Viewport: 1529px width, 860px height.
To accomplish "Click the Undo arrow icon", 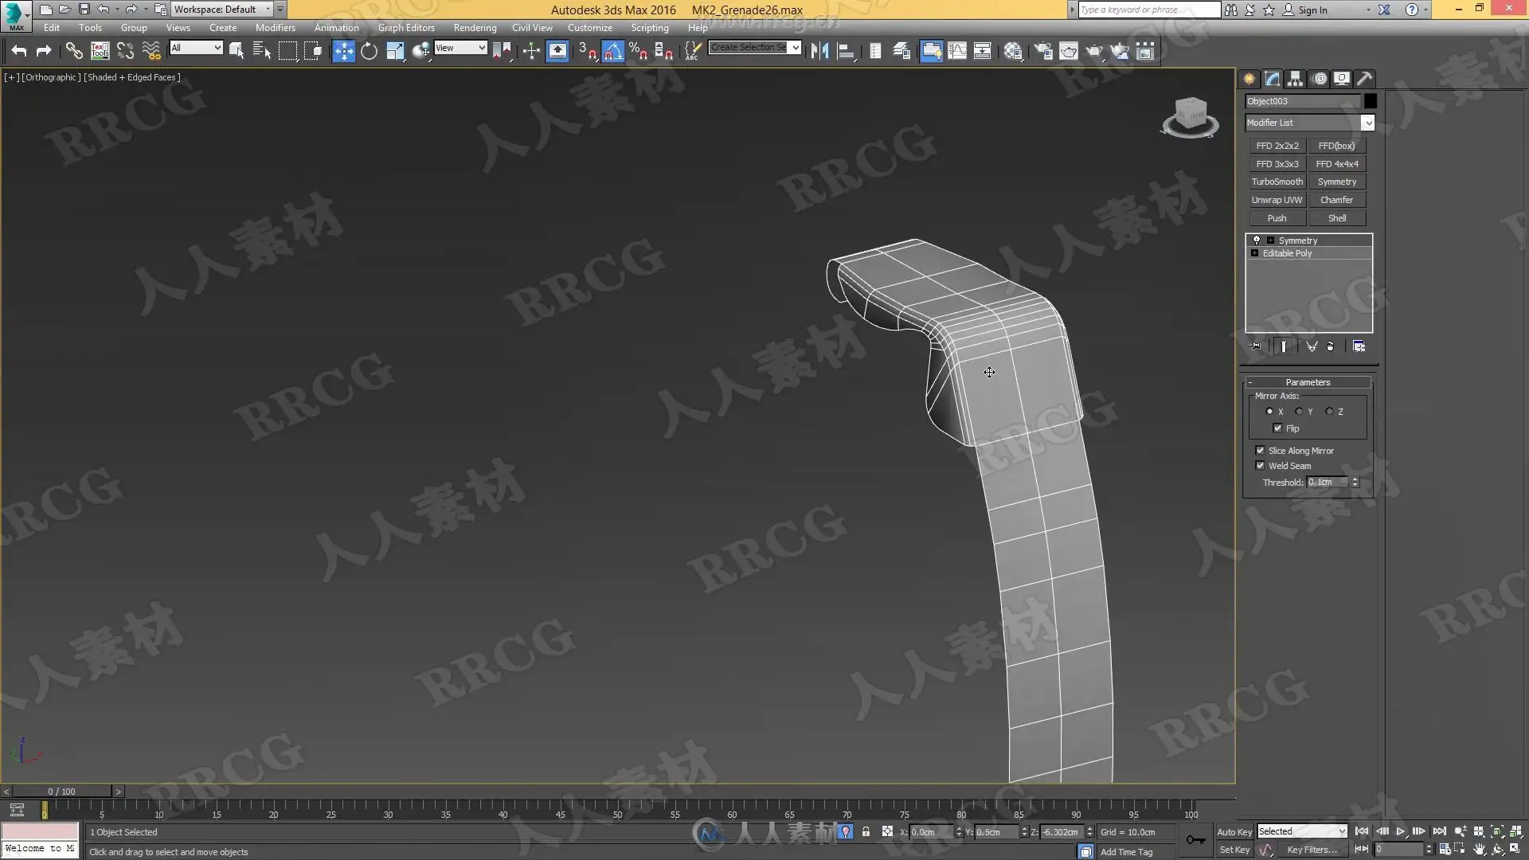I will point(19,51).
